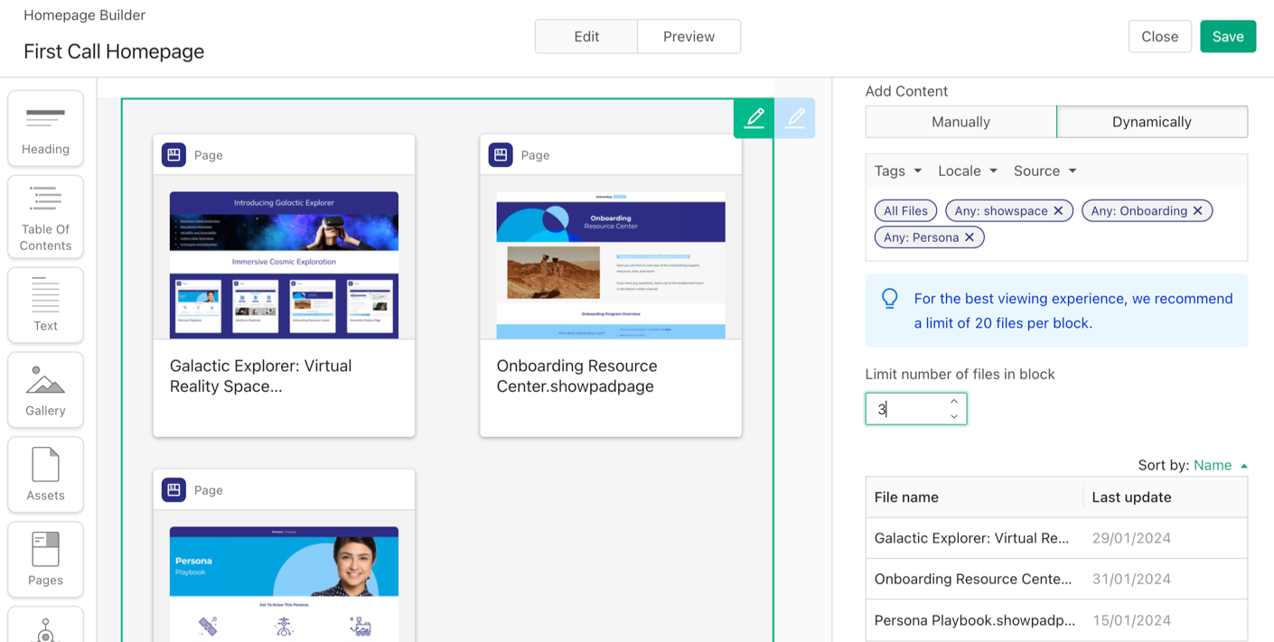
Task: Select Dynamically add content option
Action: pos(1152,122)
